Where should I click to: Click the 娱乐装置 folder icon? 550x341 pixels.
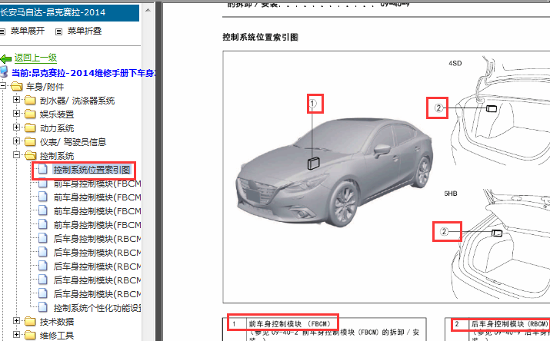click(x=30, y=114)
